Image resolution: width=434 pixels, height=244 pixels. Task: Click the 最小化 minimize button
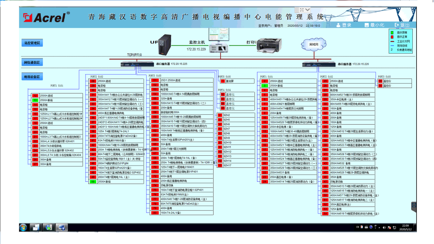[374, 25]
